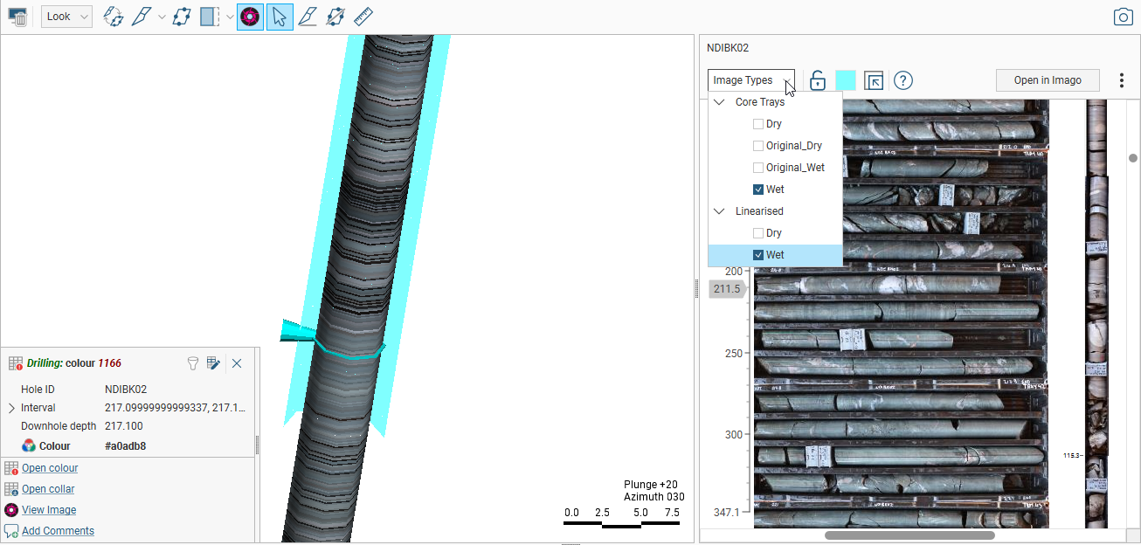Open the three-dot more options menu

pos(1122,80)
